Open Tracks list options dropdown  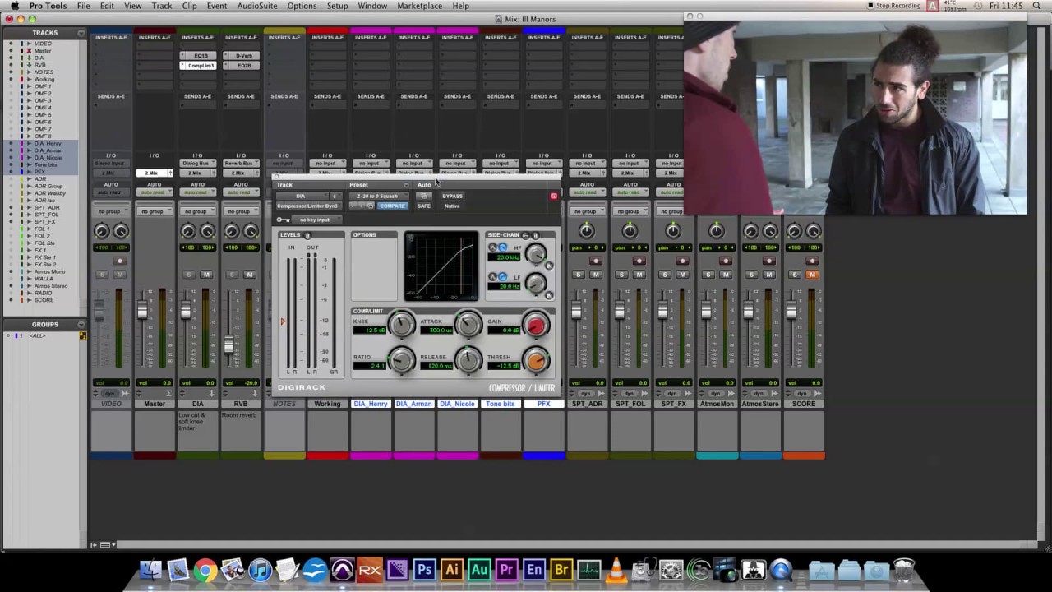click(x=81, y=33)
